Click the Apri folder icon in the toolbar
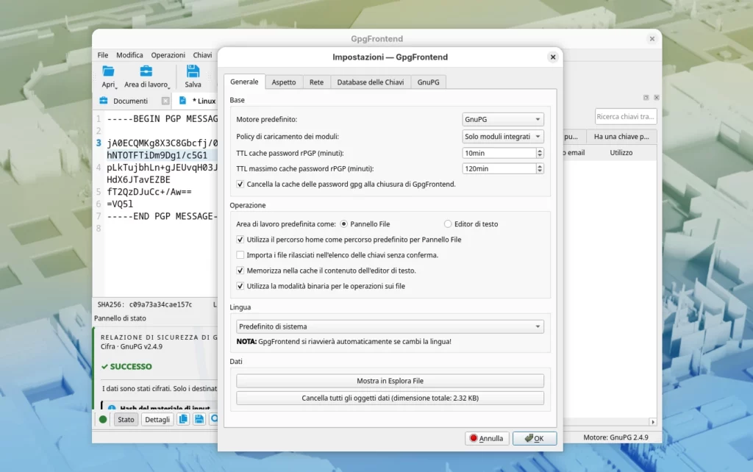The width and height of the screenshot is (753, 472). coord(108,71)
